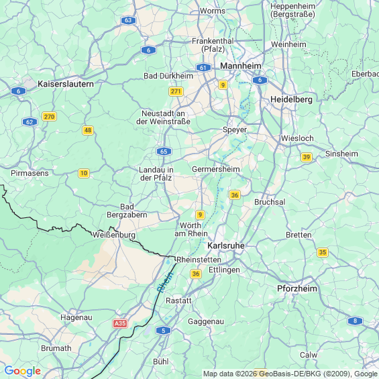Screen dimensions: 379x379
Task: Click the 10 road marker near Pirmasens
Action: click(x=84, y=173)
